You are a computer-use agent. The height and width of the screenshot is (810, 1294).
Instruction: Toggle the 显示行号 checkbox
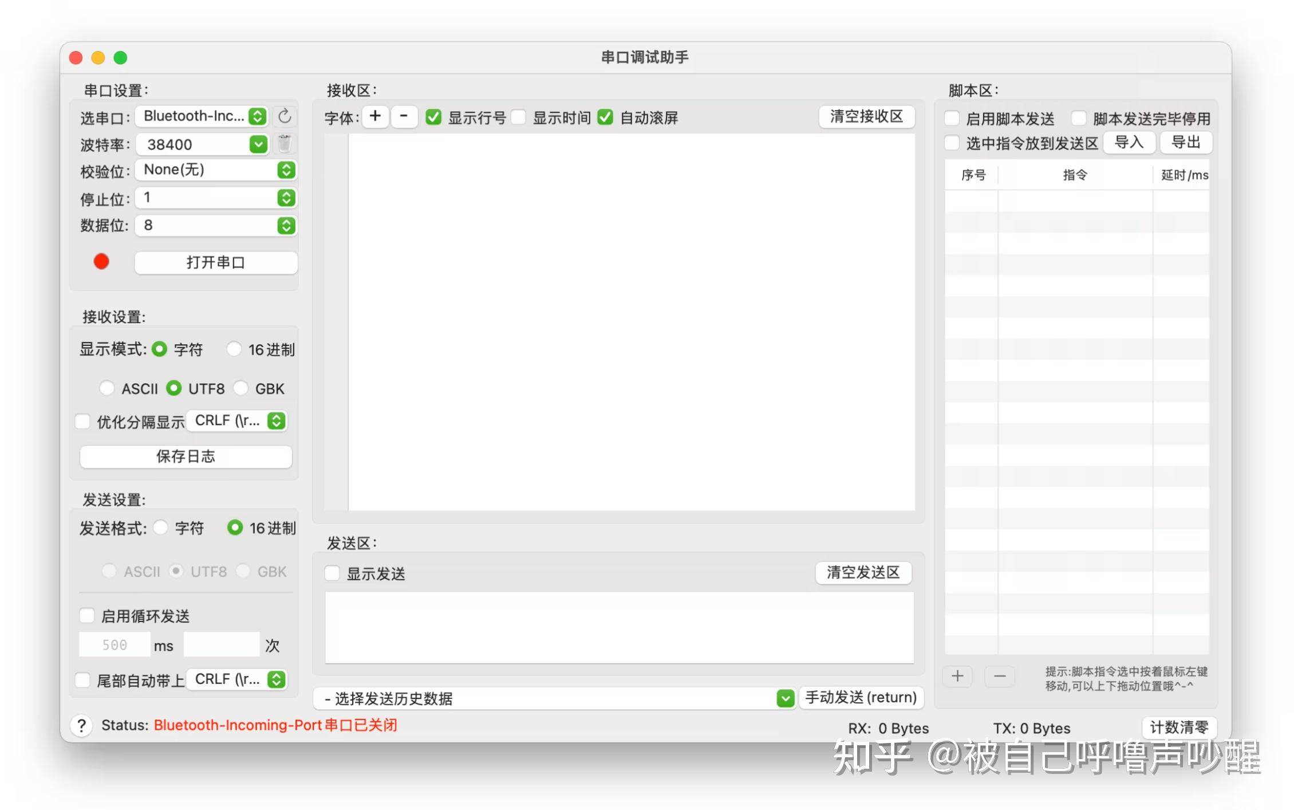click(x=433, y=117)
